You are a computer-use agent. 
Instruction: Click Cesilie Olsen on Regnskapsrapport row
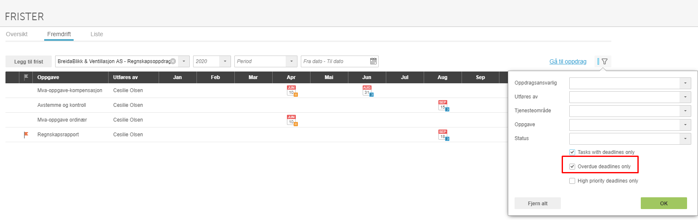click(x=128, y=135)
